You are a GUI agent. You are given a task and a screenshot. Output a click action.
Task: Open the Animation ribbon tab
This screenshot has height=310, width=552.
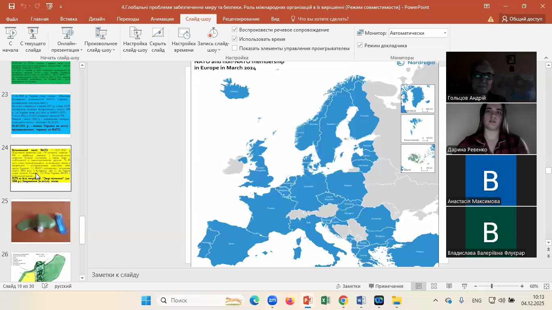pyautogui.click(x=162, y=19)
